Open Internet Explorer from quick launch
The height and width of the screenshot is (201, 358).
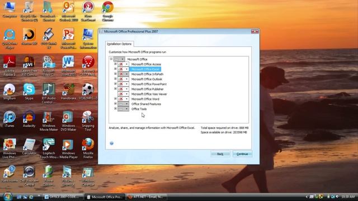pos(31,197)
